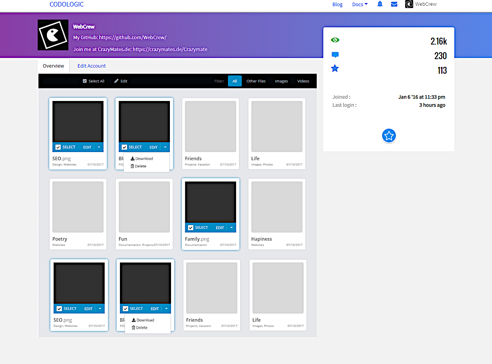
Task: Click EDIT on the top-row SEO.png card
Action: tap(87, 147)
